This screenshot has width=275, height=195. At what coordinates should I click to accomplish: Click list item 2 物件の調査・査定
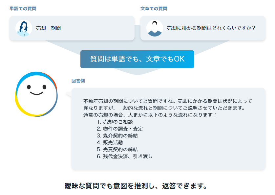[120, 129]
